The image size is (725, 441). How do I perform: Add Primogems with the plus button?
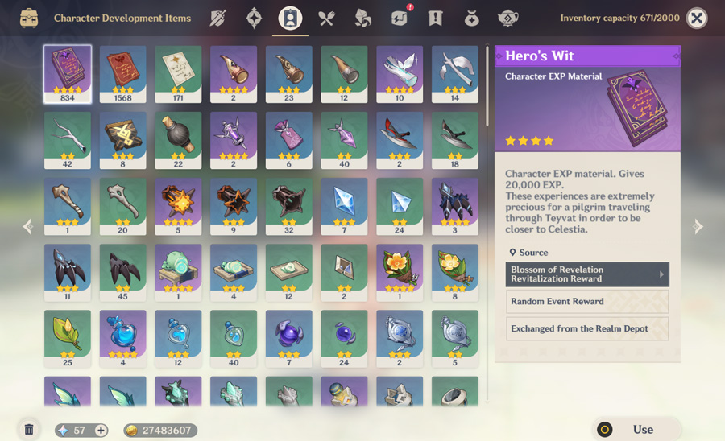[x=101, y=431]
